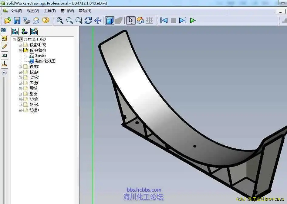The width and height of the screenshot is (287, 204).
Task: Choose the Pan (four-arrow) tool
Action: (x=97, y=21)
